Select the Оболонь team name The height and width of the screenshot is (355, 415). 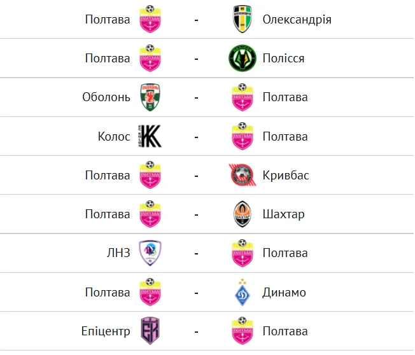pos(106,97)
